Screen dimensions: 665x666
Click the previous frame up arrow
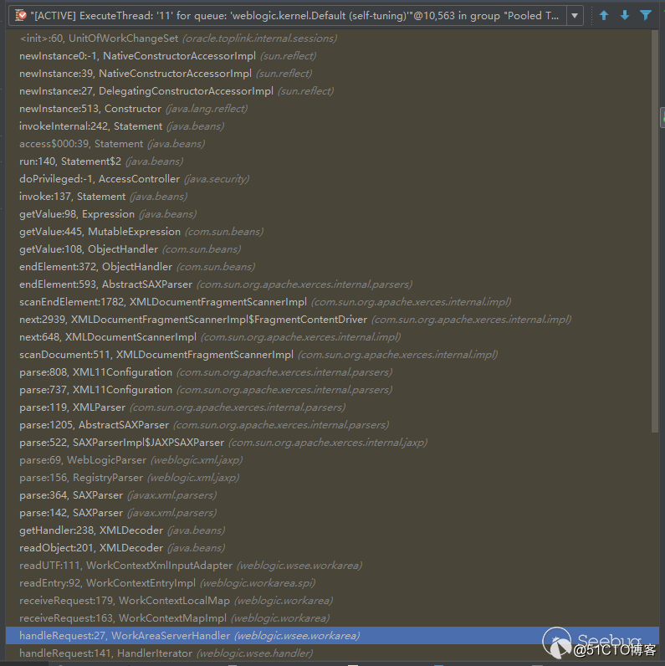[604, 16]
